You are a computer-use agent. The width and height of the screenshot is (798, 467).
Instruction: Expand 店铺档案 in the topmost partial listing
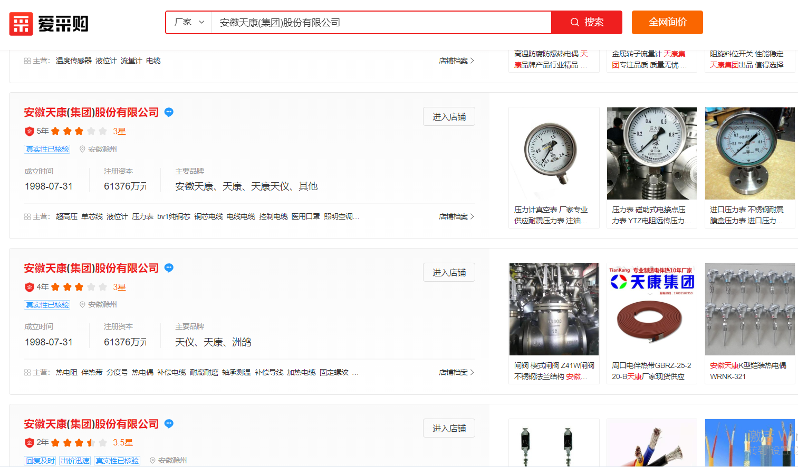pos(456,61)
